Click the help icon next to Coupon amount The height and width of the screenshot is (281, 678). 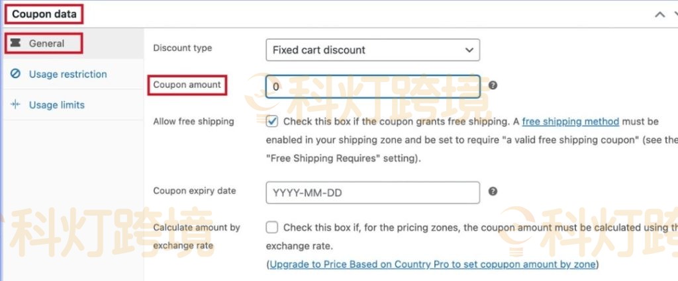pyautogui.click(x=493, y=85)
